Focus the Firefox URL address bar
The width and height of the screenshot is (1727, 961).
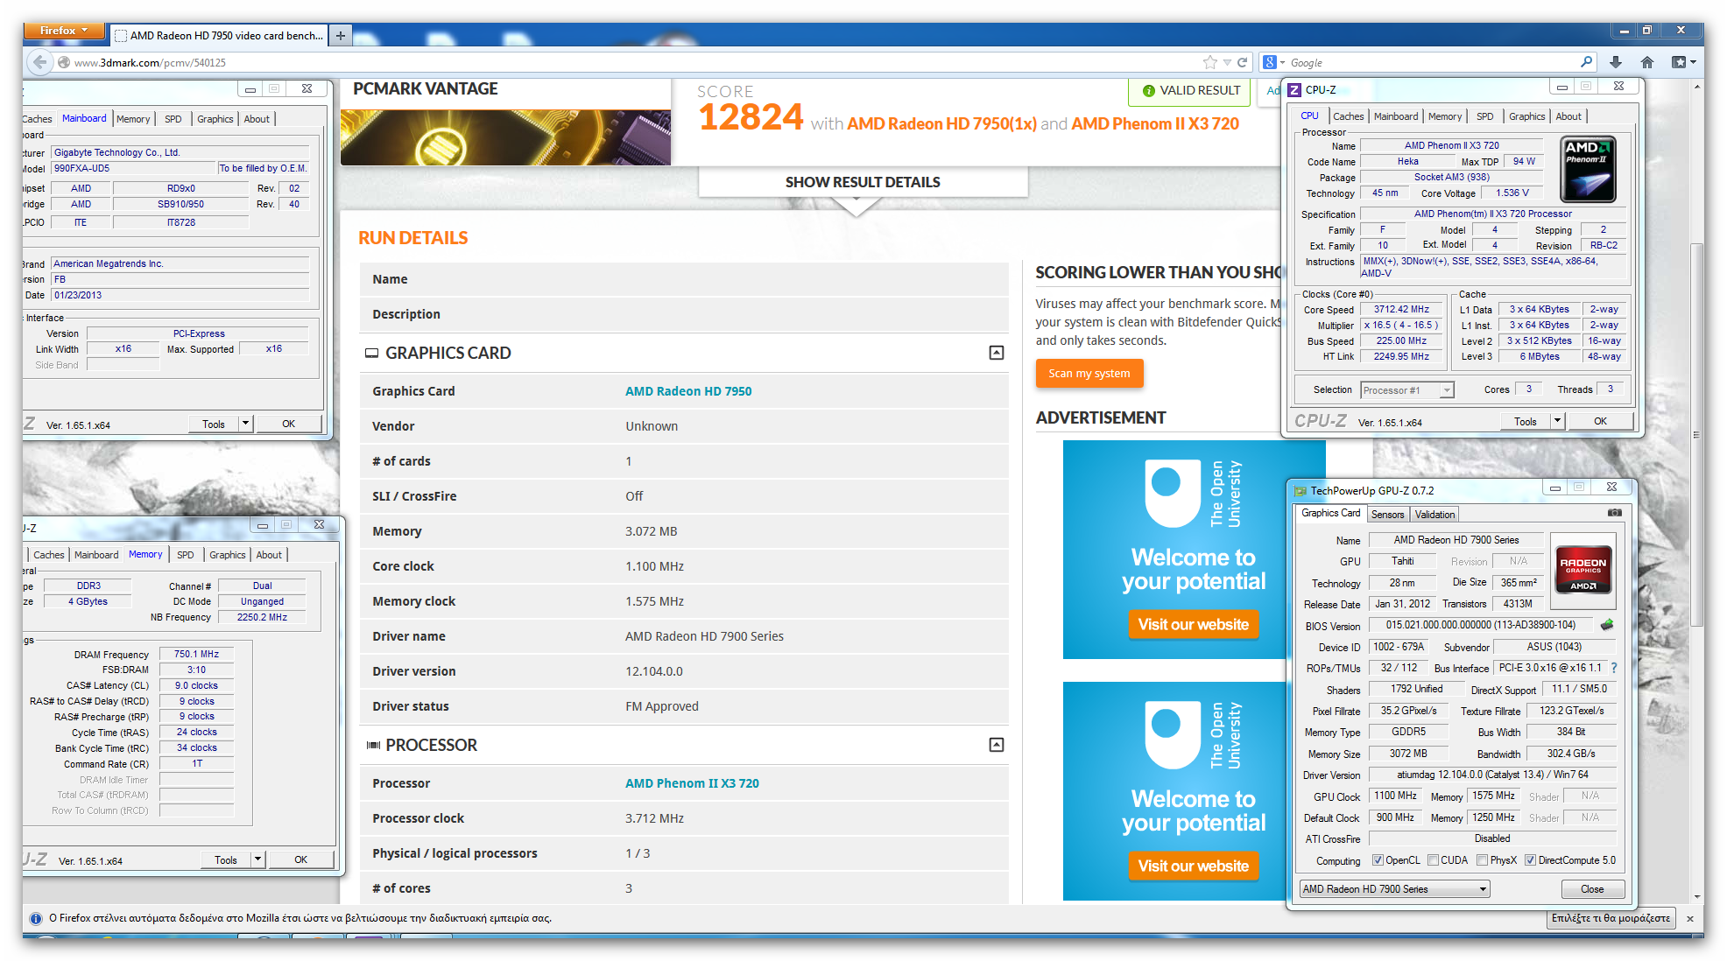[x=631, y=62]
